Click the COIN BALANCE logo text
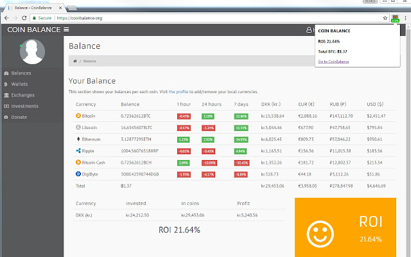This screenshot has width=411, height=257. click(x=34, y=30)
